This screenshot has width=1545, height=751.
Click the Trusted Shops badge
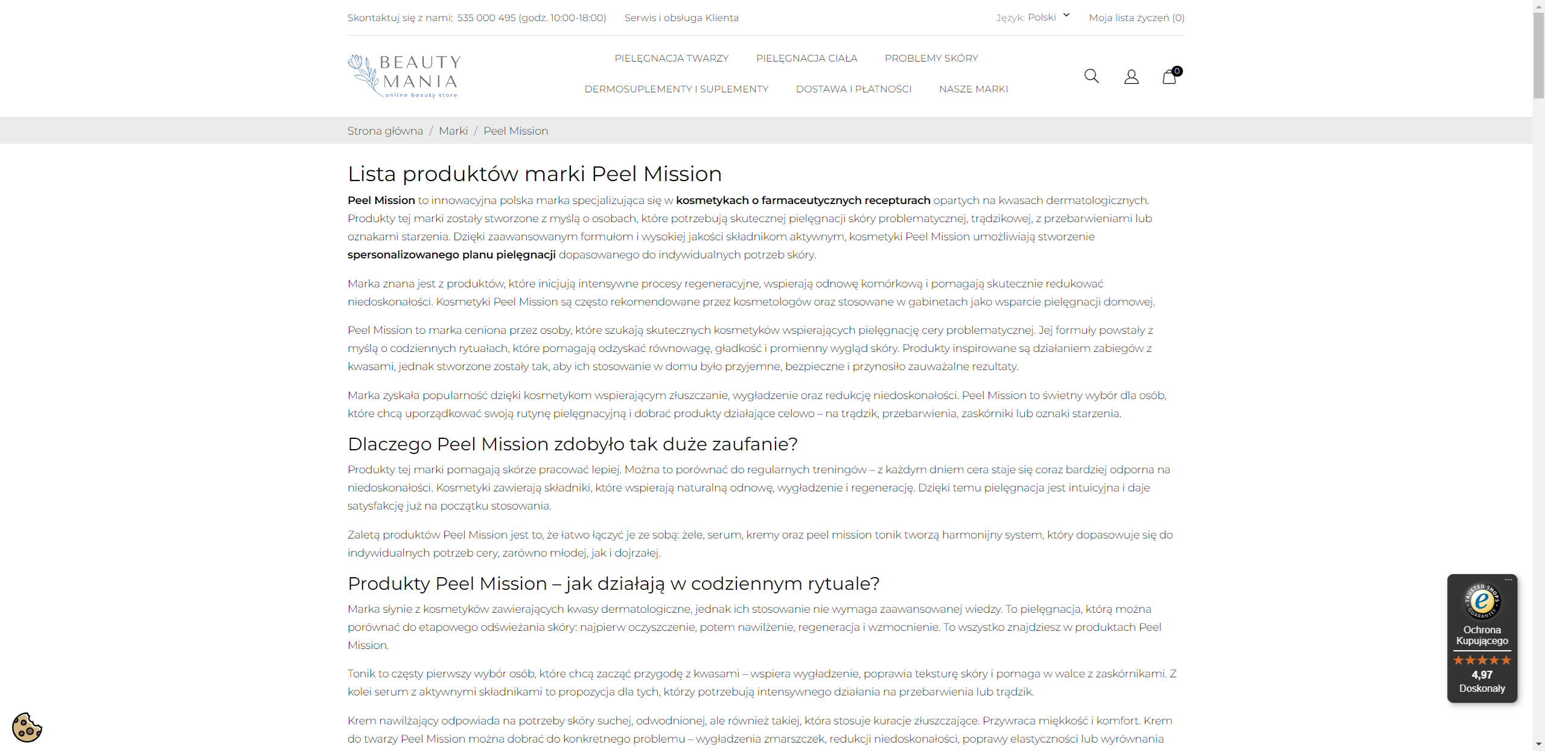coord(1482,602)
